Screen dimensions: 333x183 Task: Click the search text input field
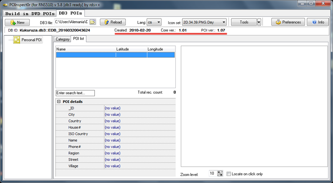pos(75,93)
